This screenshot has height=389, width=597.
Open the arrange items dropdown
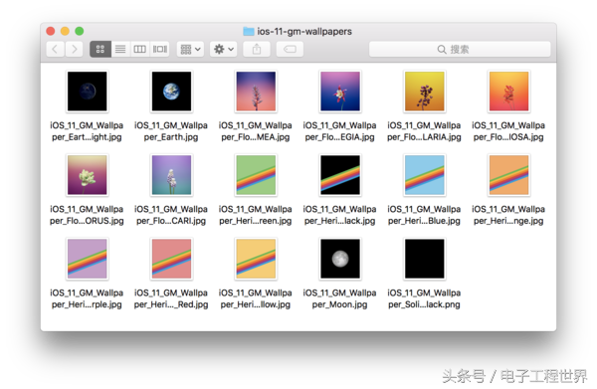(x=190, y=49)
